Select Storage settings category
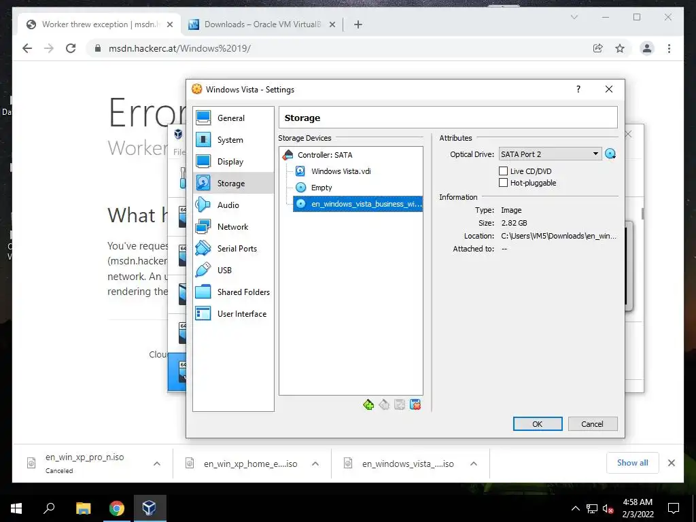 pos(233,184)
